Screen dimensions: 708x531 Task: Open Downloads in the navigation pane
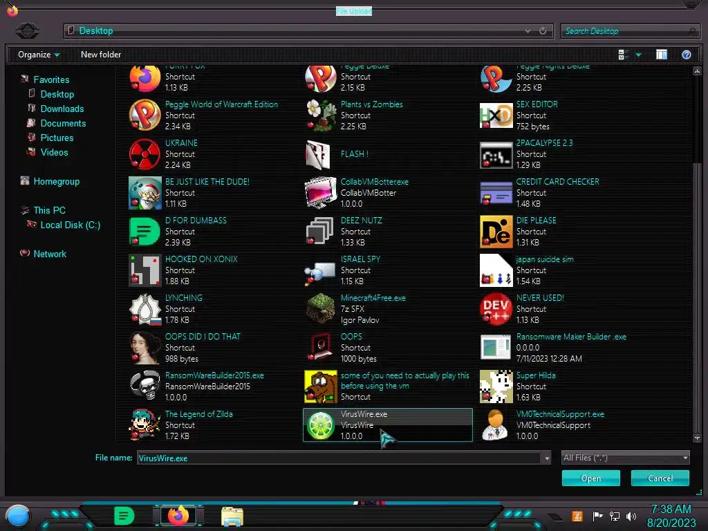[x=62, y=109]
